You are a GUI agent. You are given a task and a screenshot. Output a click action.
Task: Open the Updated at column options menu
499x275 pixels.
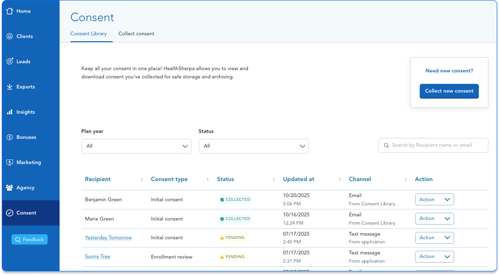340,179
